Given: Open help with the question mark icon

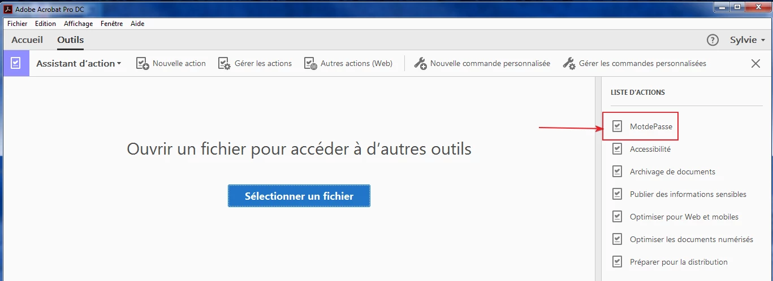Looking at the screenshot, I should point(712,40).
